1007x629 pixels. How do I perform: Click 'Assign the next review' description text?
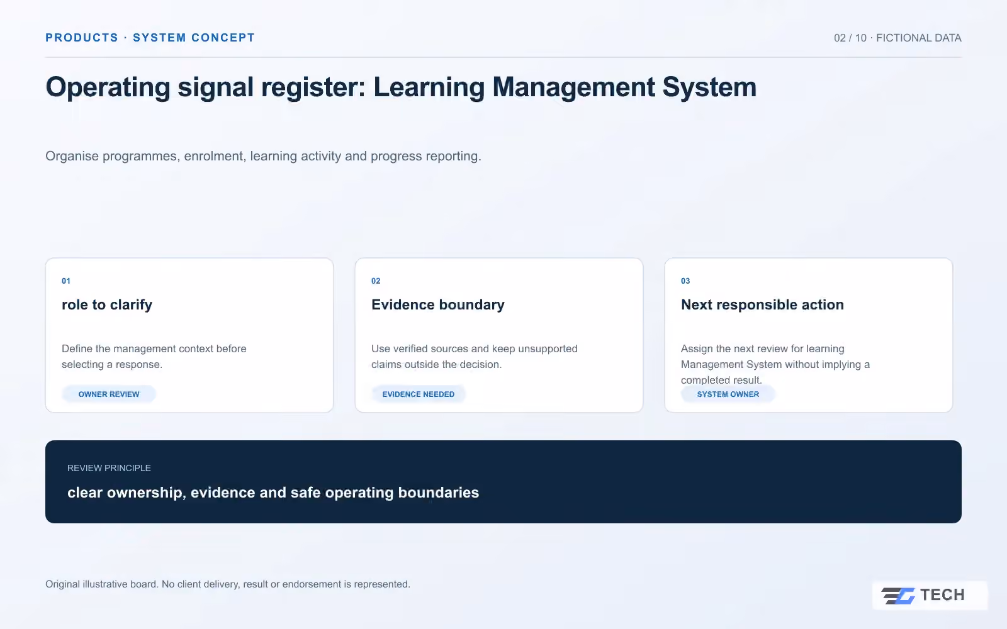775,364
